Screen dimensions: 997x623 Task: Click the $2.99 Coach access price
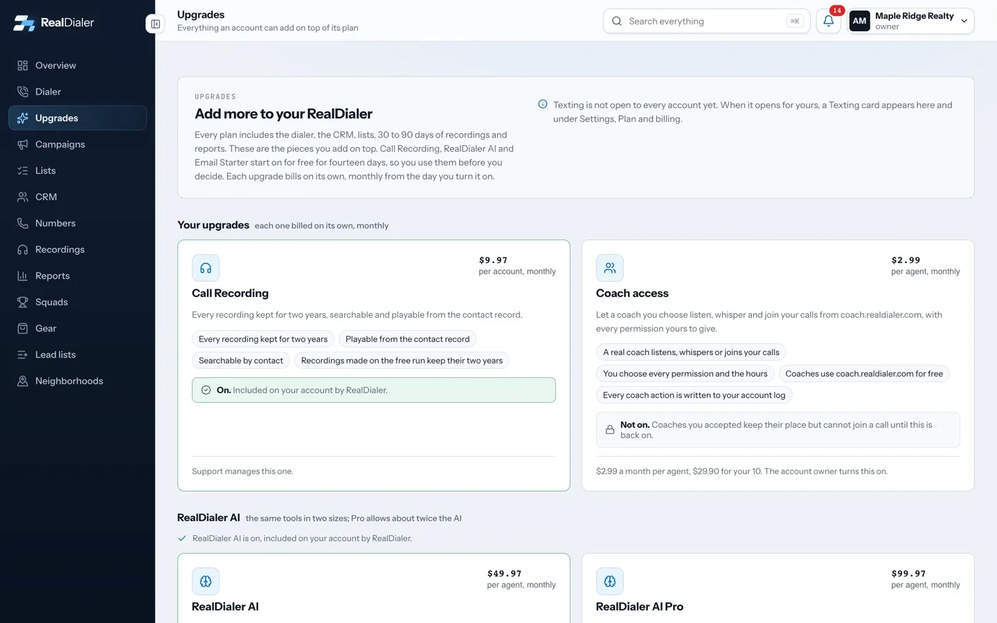(906, 260)
